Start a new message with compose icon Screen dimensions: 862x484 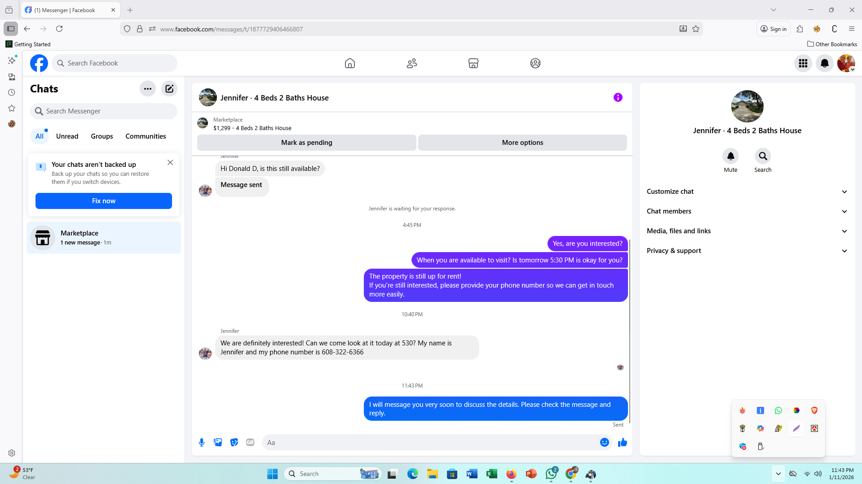169,89
